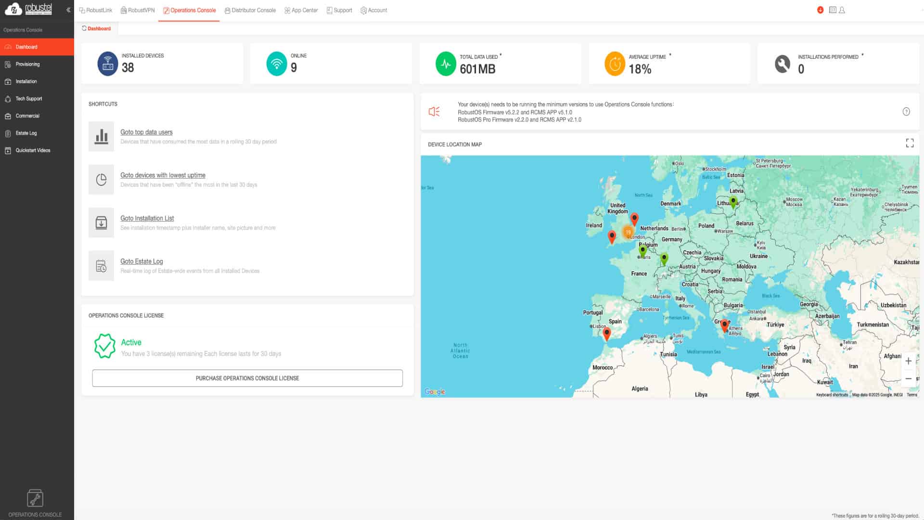Click the Installation List download icon
The width and height of the screenshot is (924, 520).
101,223
